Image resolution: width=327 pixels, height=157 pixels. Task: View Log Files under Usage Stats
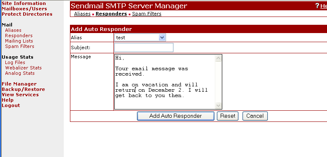pyautogui.click(x=15, y=62)
